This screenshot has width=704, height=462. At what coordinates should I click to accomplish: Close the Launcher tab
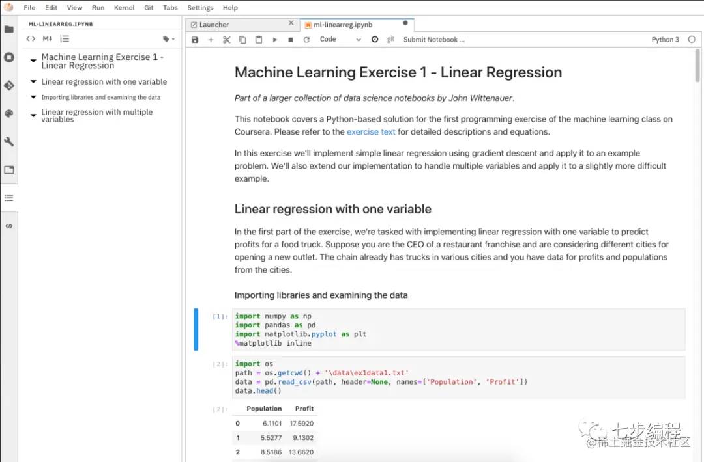pyautogui.click(x=291, y=23)
